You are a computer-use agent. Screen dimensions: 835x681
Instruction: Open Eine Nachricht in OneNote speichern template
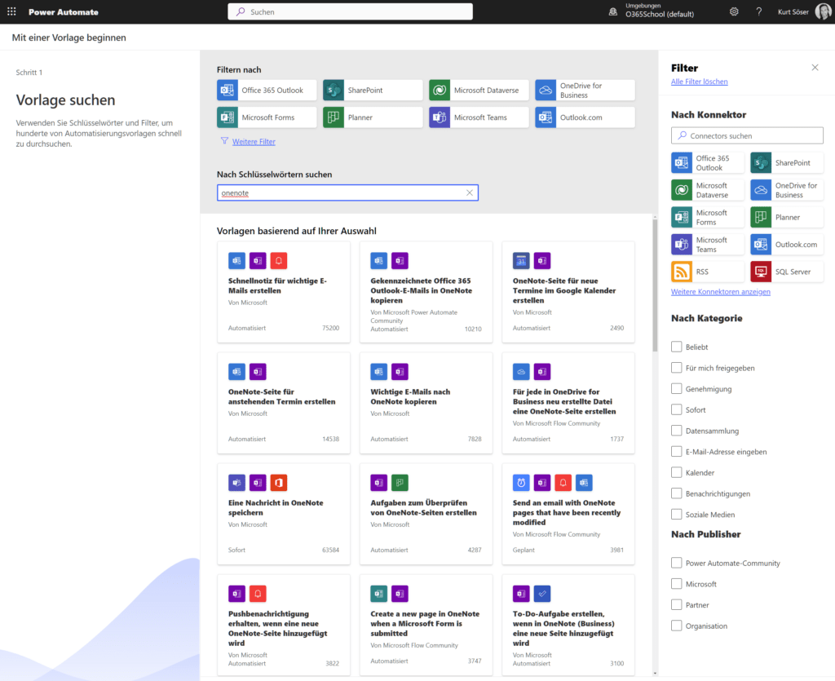coord(284,514)
